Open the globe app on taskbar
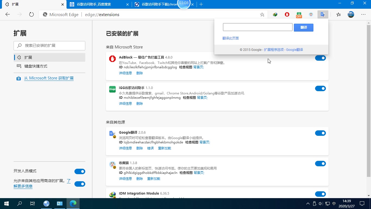Viewport: 371px width, 209px height. 46,204
